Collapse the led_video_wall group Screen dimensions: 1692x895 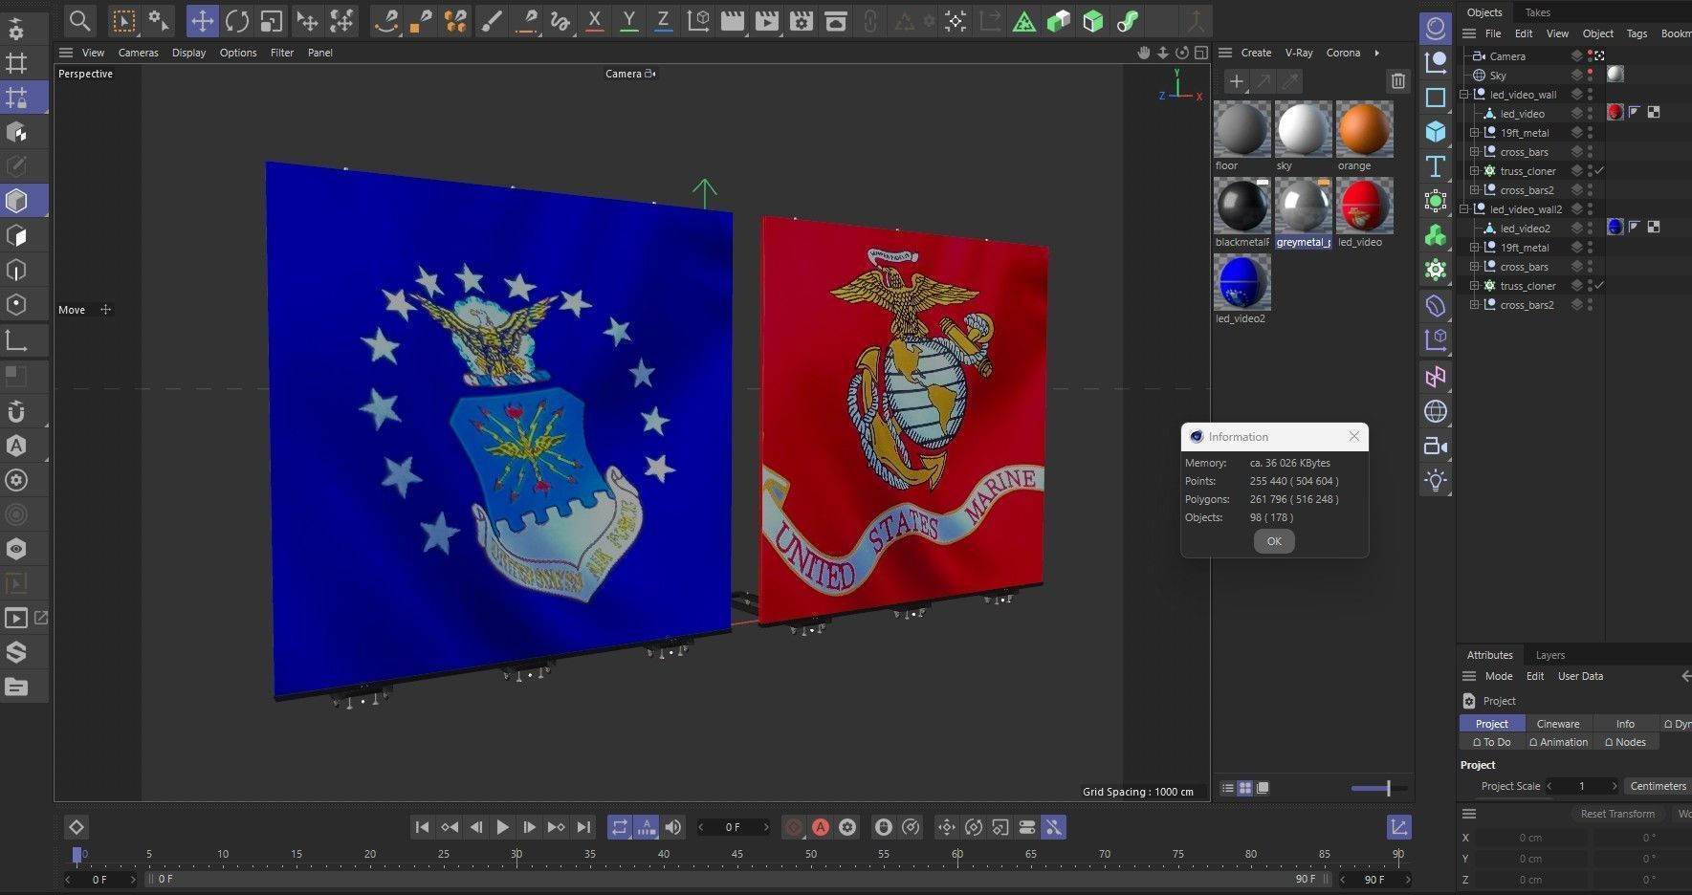(1463, 95)
